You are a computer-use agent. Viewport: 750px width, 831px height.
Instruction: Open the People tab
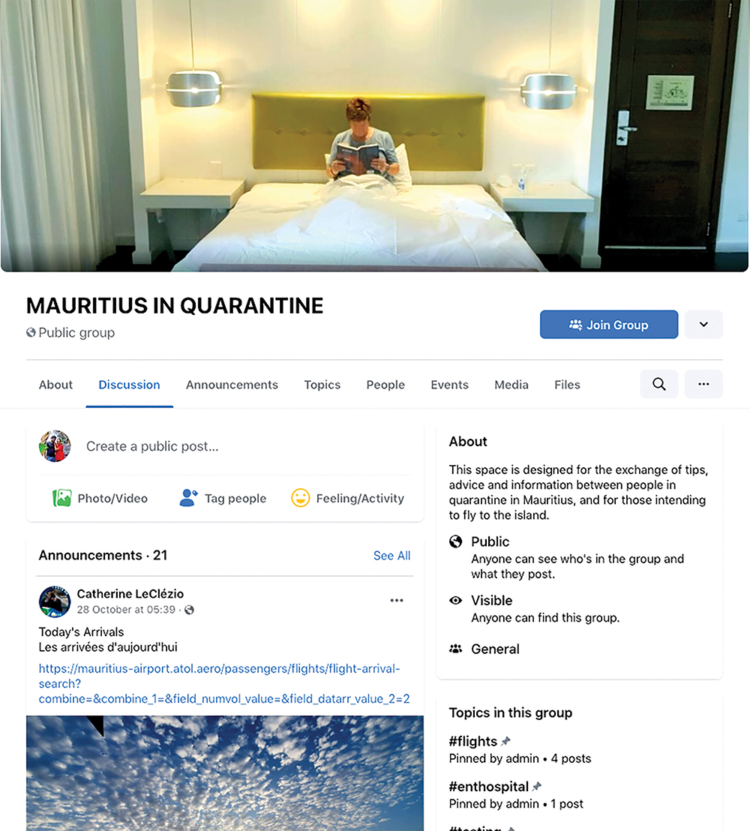coord(385,385)
